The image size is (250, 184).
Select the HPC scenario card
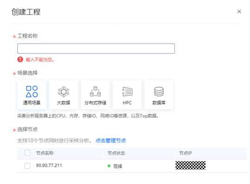click(127, 95)
